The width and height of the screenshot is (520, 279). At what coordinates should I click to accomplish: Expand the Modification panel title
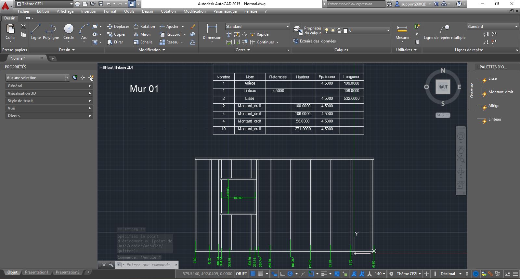click(x=151, y=50)
